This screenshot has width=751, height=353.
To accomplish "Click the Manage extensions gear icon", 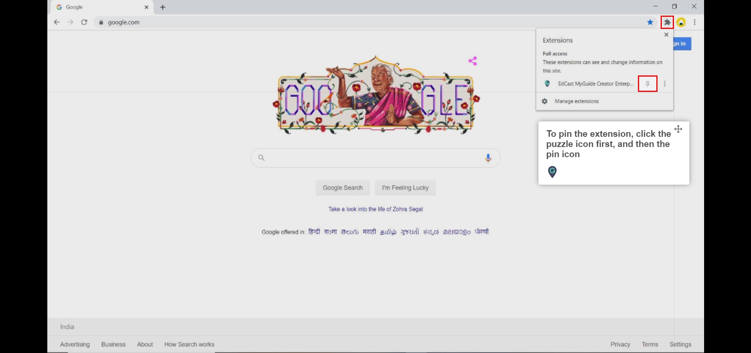I will pyautogui.click(x=544, y=101).
